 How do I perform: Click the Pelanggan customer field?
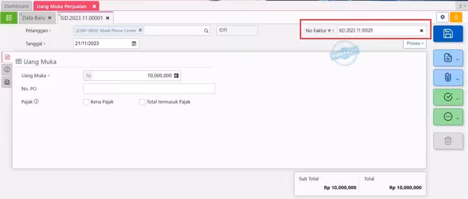coord(142,31)
